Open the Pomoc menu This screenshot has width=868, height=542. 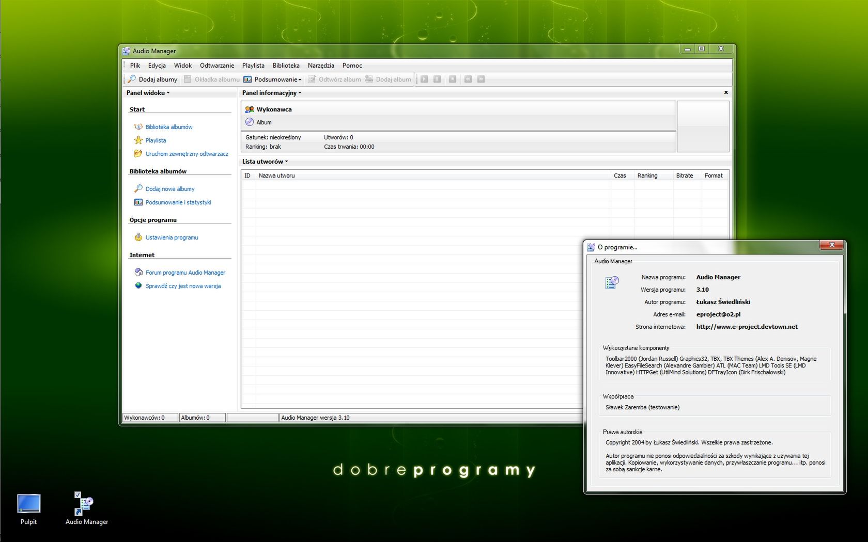click(x=352, y=66)
